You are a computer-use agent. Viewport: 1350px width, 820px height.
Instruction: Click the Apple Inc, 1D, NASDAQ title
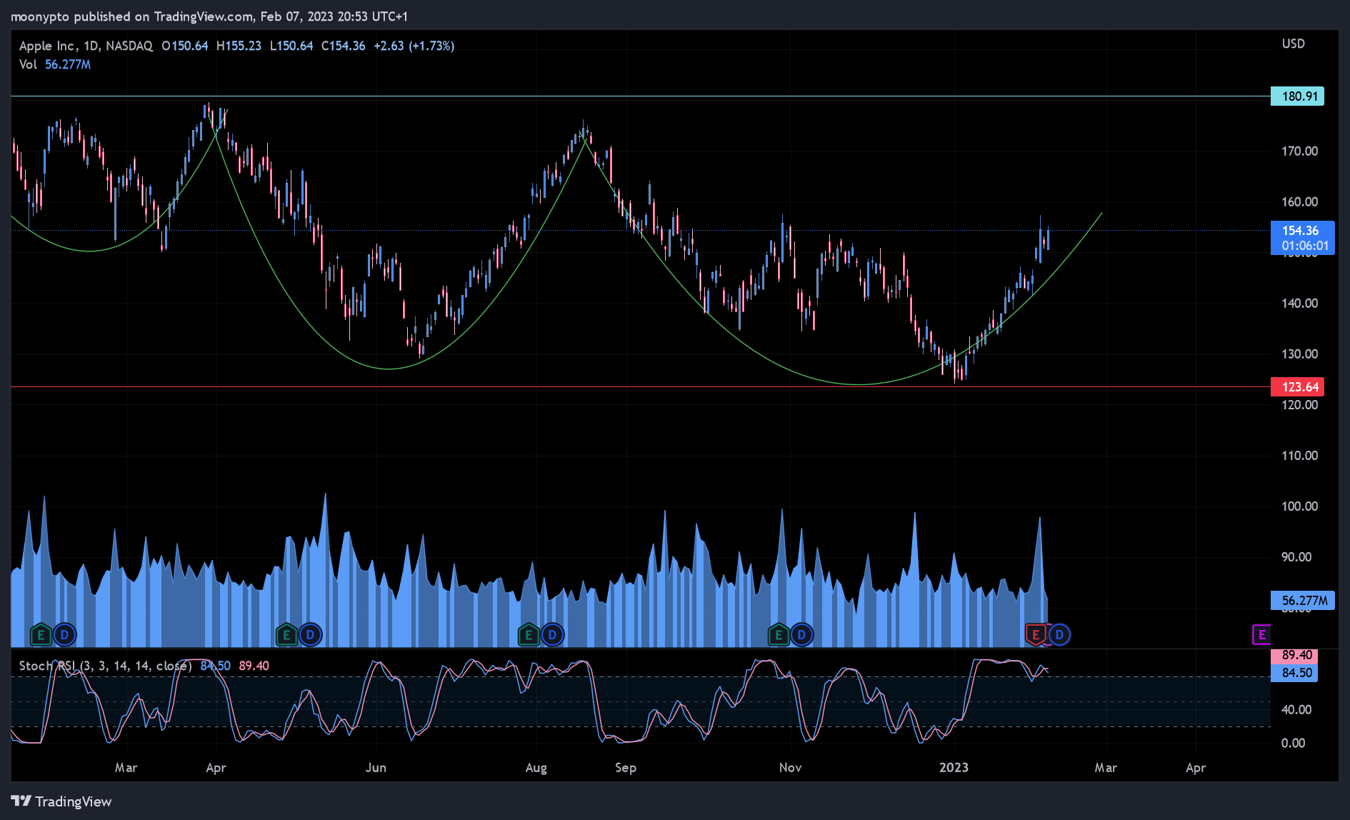pyautogui.click(x=86, y=46)
